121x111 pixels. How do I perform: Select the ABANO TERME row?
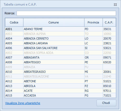pos(60,29)
